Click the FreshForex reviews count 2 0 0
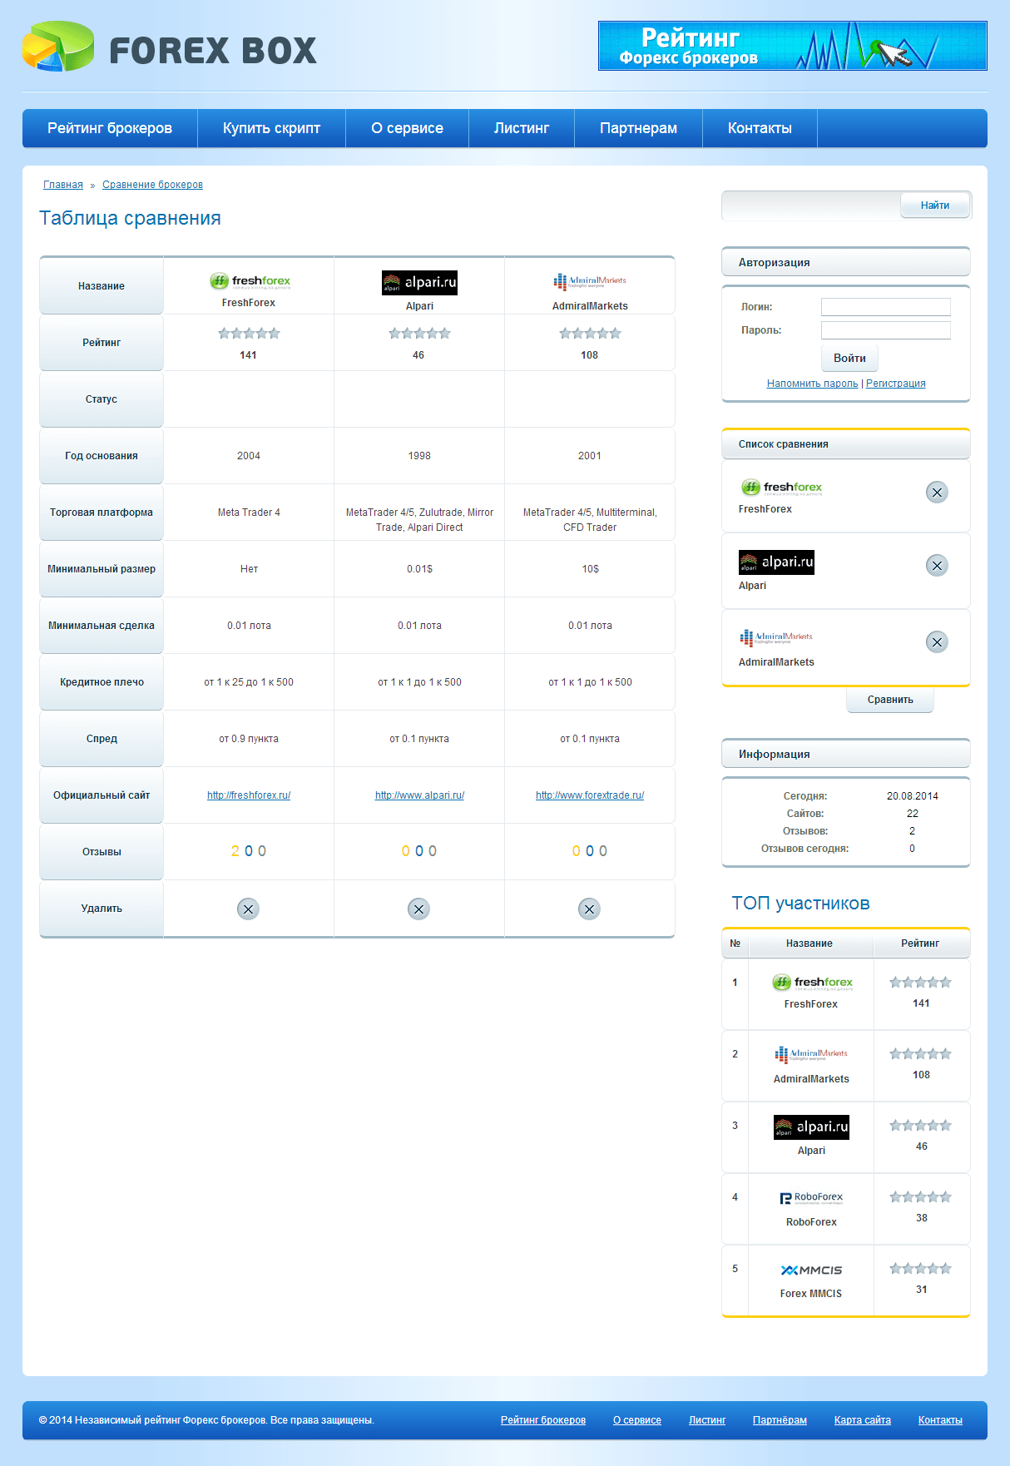 click(249, 851)
